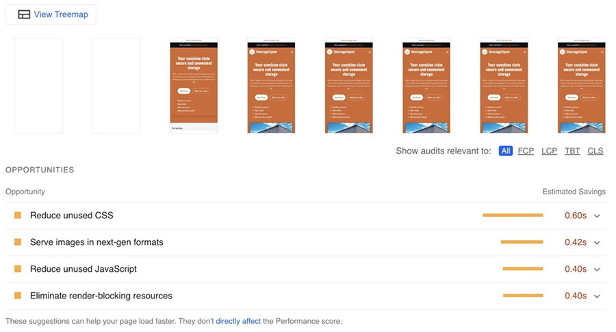Expand the Reduce unused JavaScript chevron

click(597, 269)
